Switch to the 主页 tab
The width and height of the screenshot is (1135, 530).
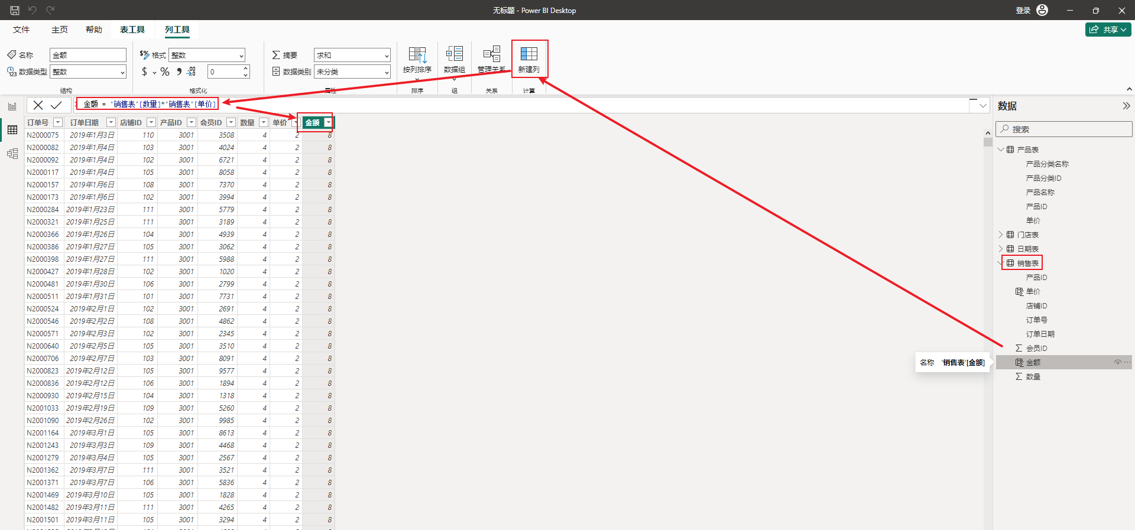tap(59, 30)
